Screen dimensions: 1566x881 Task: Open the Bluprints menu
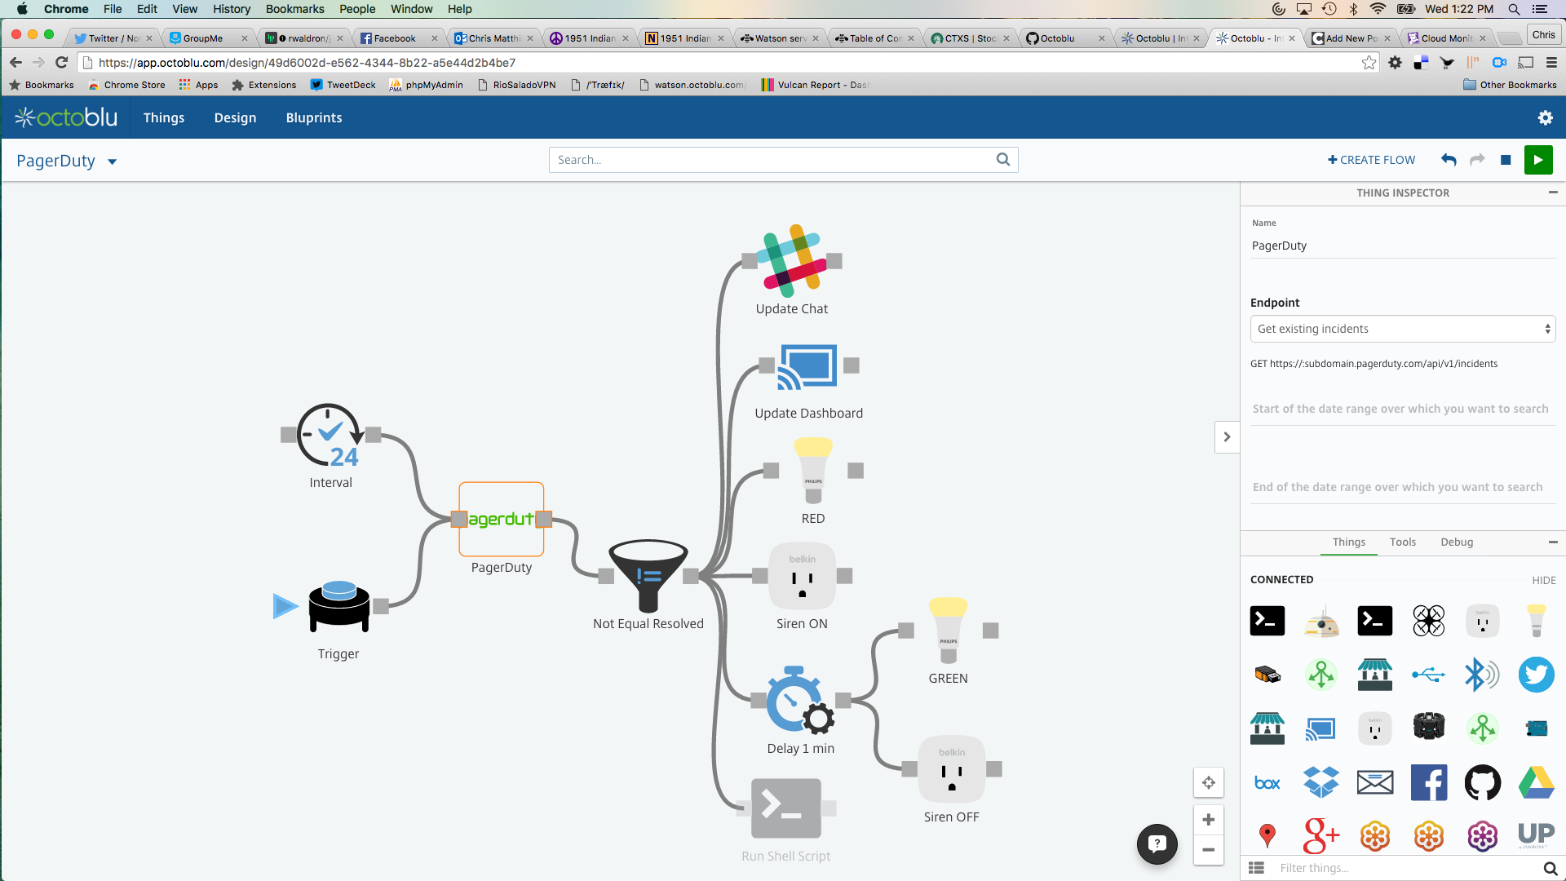[x=313, y=117]
